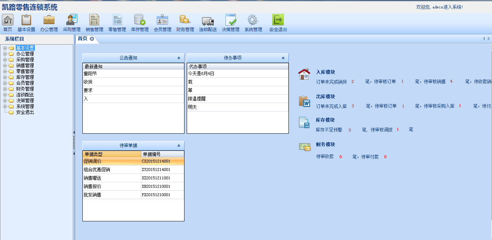Click the 首页 home toolbar icon
This screenshot has height=240, width=492.
[8, 20]
